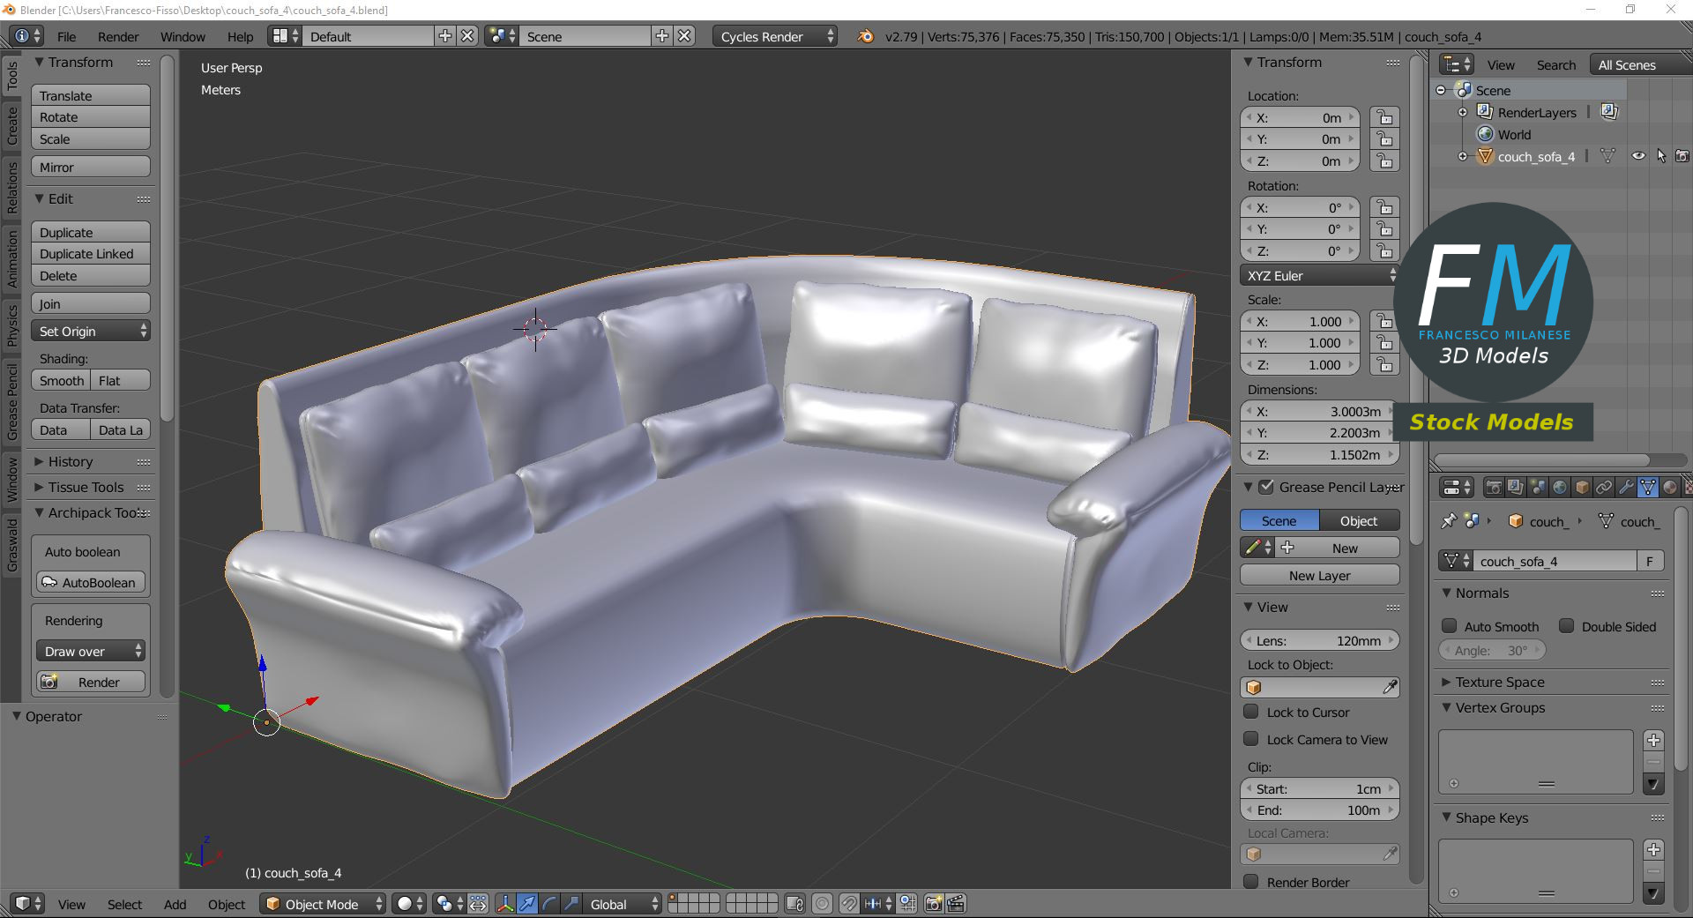1693x918 pixels.
Task: Open the Object Constraints chain-link tab
Action: (x=1604, y=488)
